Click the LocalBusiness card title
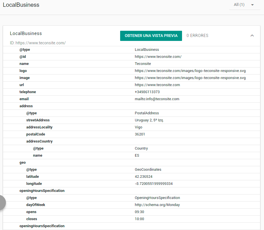This screenshot has width=264, height=230. point(26,34)
